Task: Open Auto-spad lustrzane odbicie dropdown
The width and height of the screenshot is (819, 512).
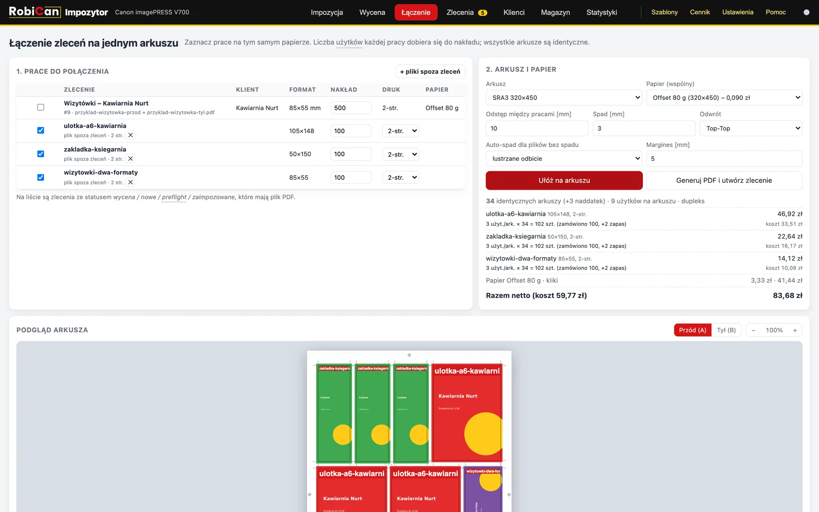Action: tap(564, 159)
